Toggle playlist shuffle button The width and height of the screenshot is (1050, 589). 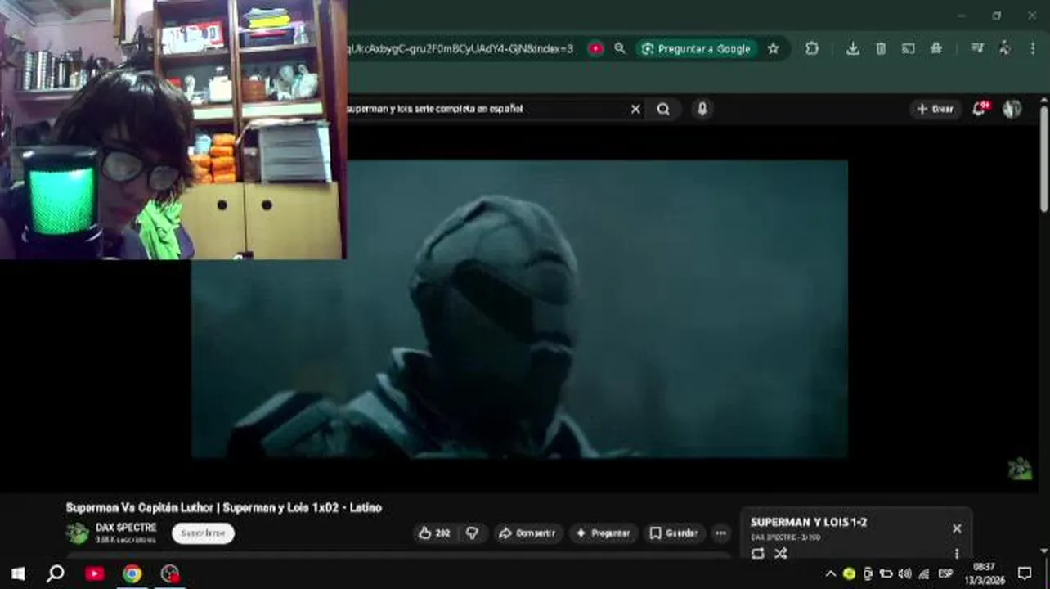pyautogui.click(x=781, y=554)
